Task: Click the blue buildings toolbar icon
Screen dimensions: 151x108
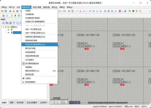Action: [x=125, y=11]
